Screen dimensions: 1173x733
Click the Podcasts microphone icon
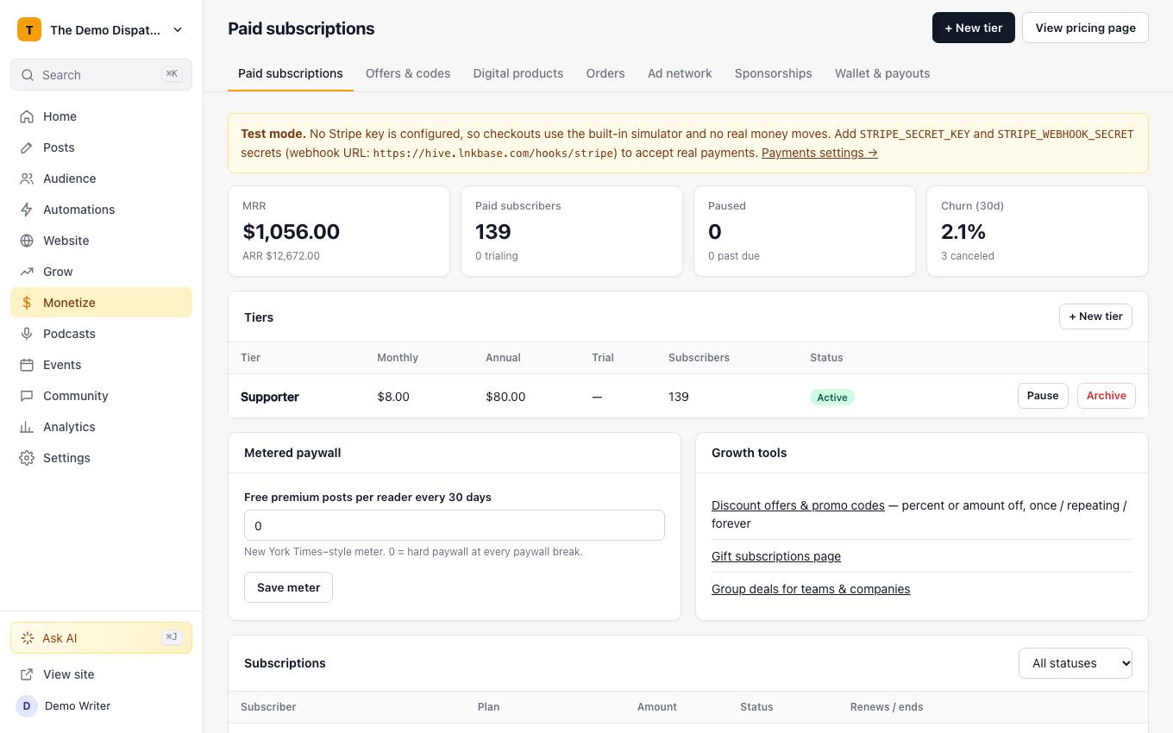tap(27, 334)
